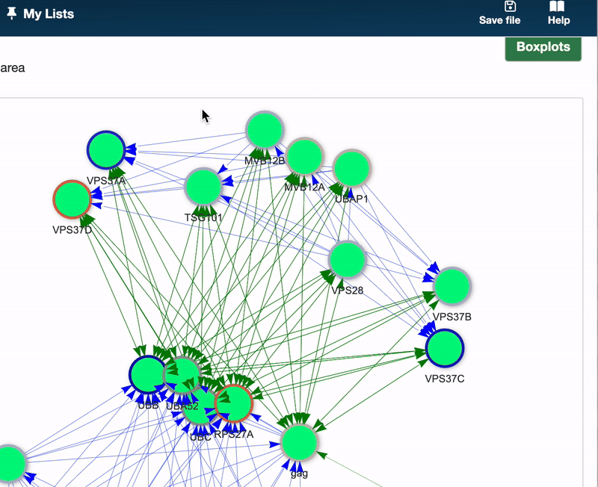Select the VPS37B node circle
Screen dimensions: 598x487
tap(451, 287)
